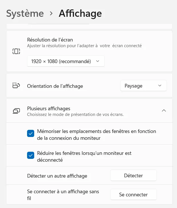Click the breadcrumb arrow after Système

pyautogui.click(x=51, y=13)
